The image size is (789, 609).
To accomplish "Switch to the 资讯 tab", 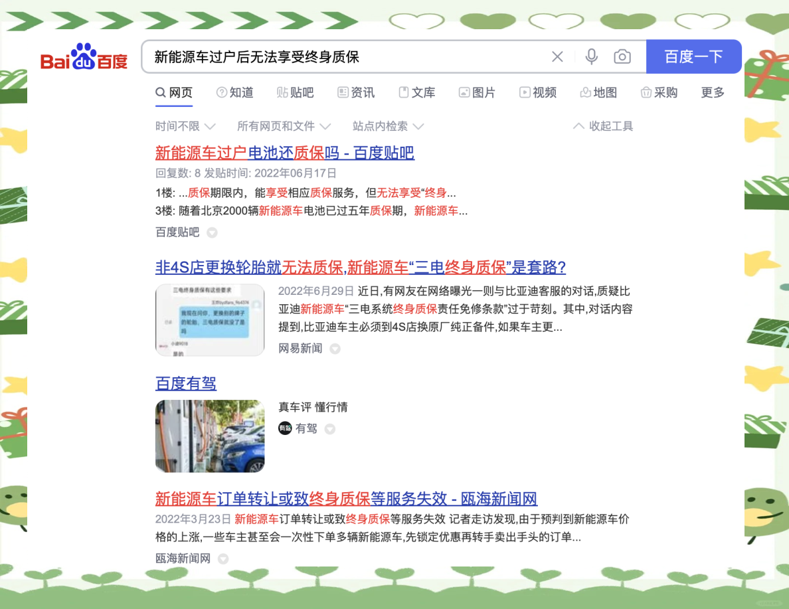I will pos(356,92).
